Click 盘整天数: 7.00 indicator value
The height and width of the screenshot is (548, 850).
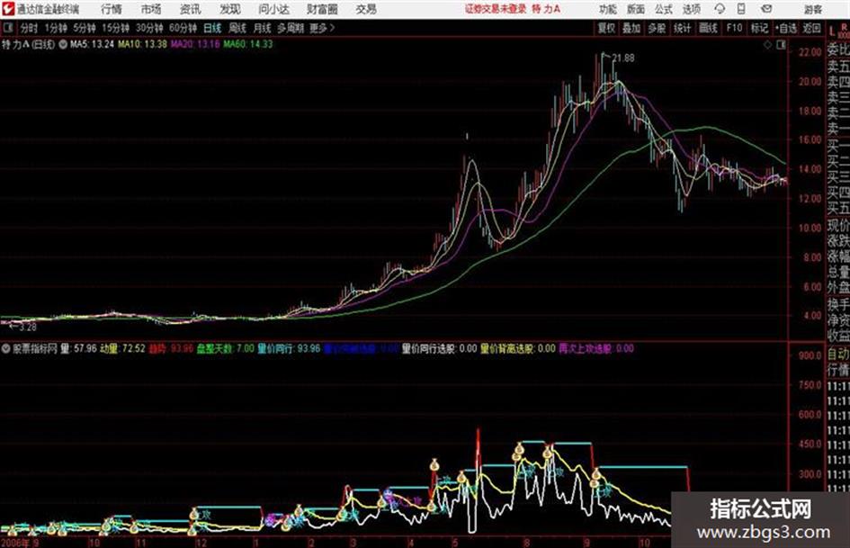pos(225,348)
